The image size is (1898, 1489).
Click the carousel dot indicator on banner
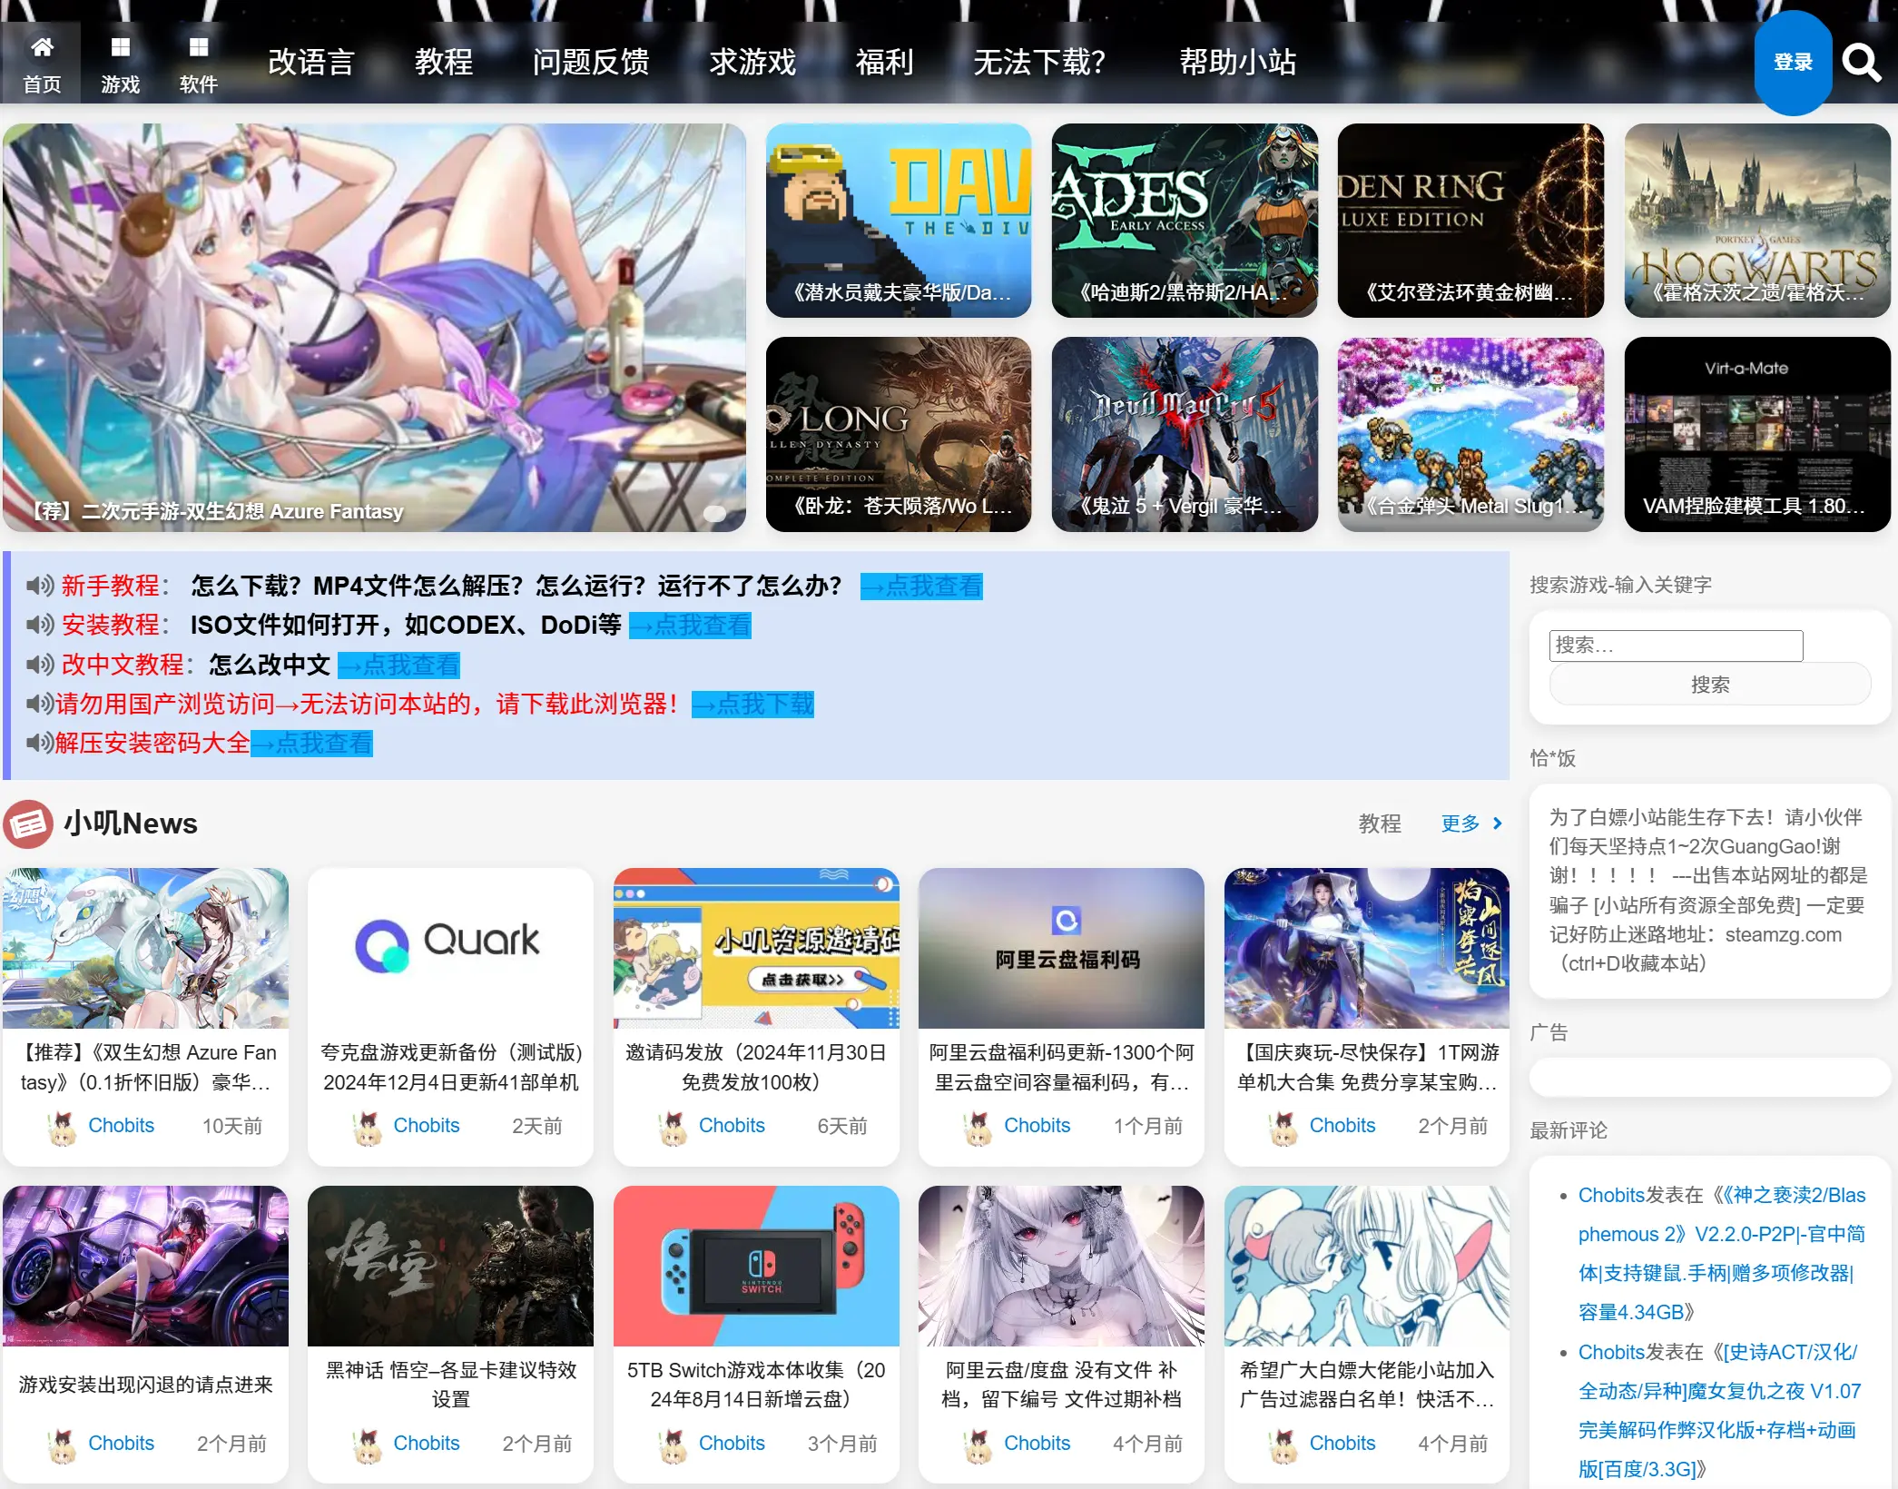[715, 514]
